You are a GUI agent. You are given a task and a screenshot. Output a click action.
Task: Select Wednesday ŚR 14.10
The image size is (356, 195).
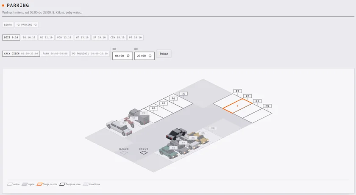coord(100,38)
